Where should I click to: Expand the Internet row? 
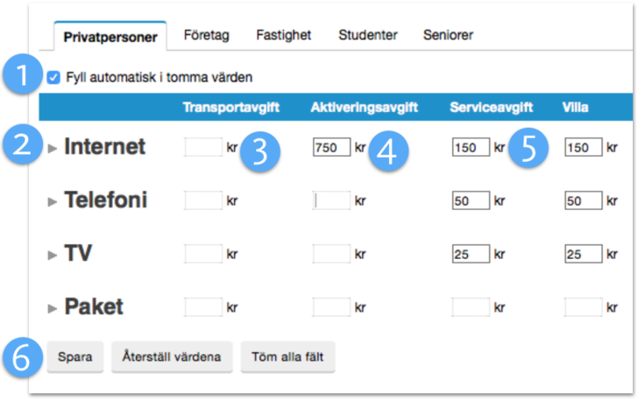[53, 149]
